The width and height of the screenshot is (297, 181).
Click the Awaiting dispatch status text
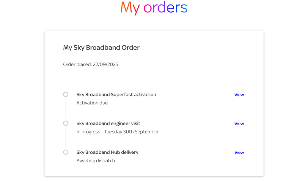[96, 161]
